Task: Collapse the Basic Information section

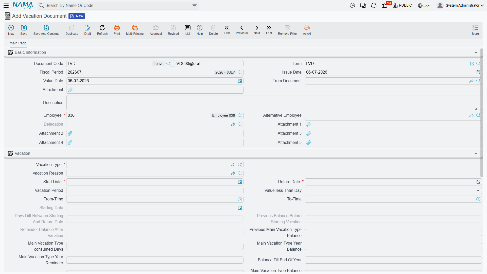Action: coord(476,53)
